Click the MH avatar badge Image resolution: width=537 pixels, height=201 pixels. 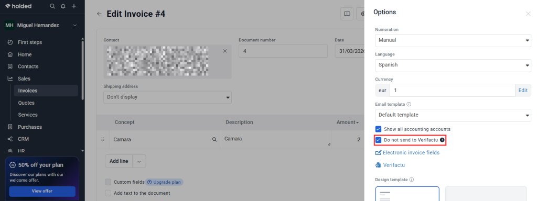(9, 25)
